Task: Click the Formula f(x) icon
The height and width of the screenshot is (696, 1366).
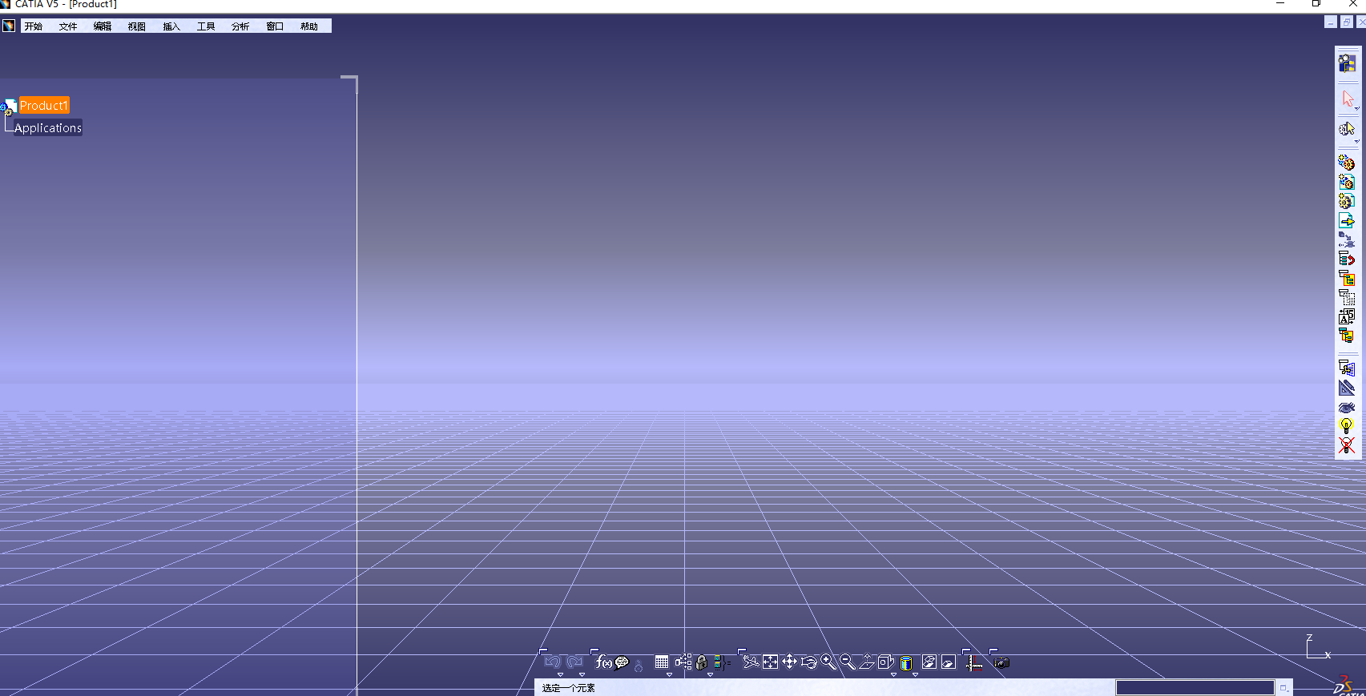Action: pos(603,662)
